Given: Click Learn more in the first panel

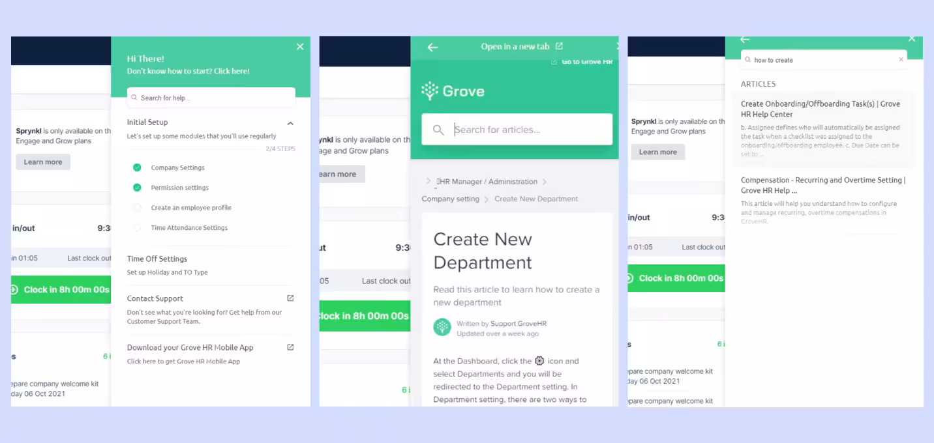Looking at the screenshot, I should tap(43, 162).
